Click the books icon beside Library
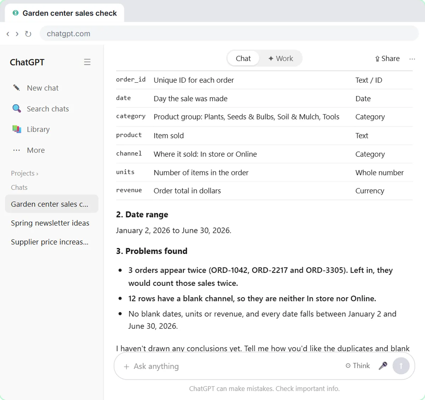Viewport: 425px width, 400px height. (17, 129)
